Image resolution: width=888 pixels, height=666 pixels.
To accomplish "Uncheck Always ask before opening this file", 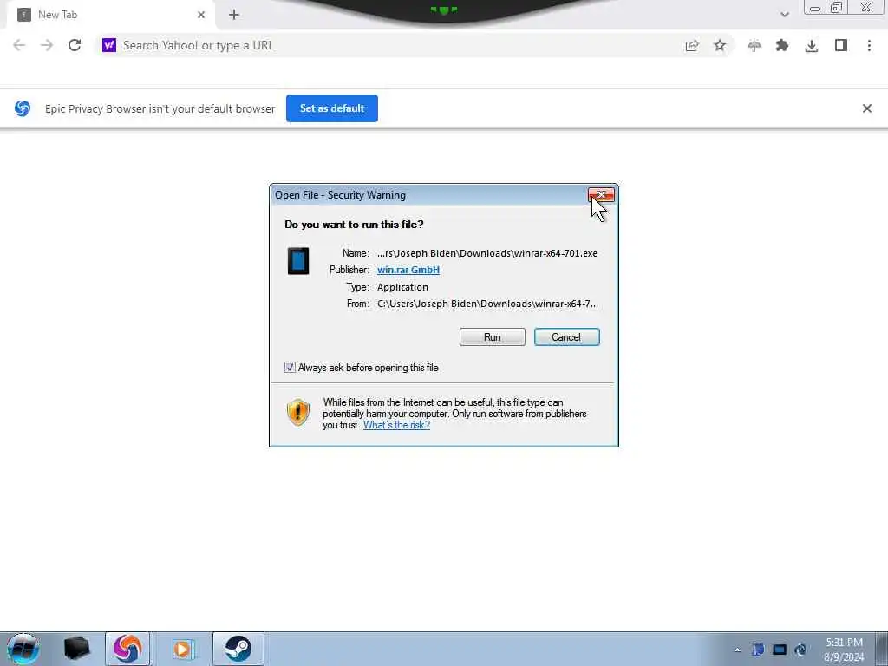I will tap(290, 368).
